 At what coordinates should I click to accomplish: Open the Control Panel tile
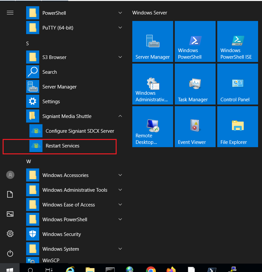[237, 84]
